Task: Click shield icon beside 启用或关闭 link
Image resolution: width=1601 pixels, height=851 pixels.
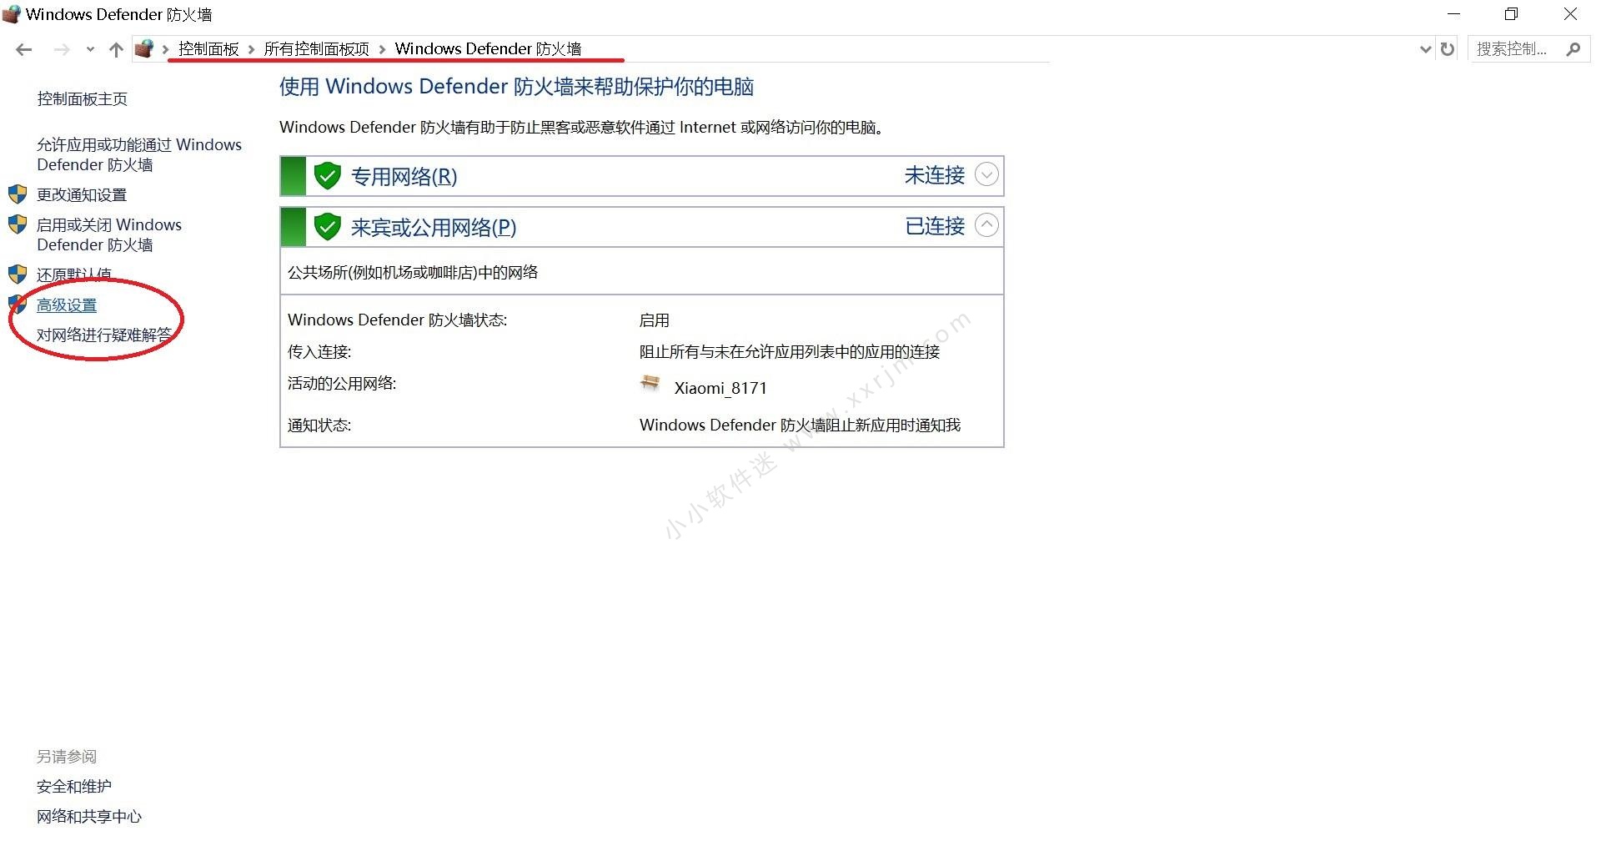Action: 18,224
